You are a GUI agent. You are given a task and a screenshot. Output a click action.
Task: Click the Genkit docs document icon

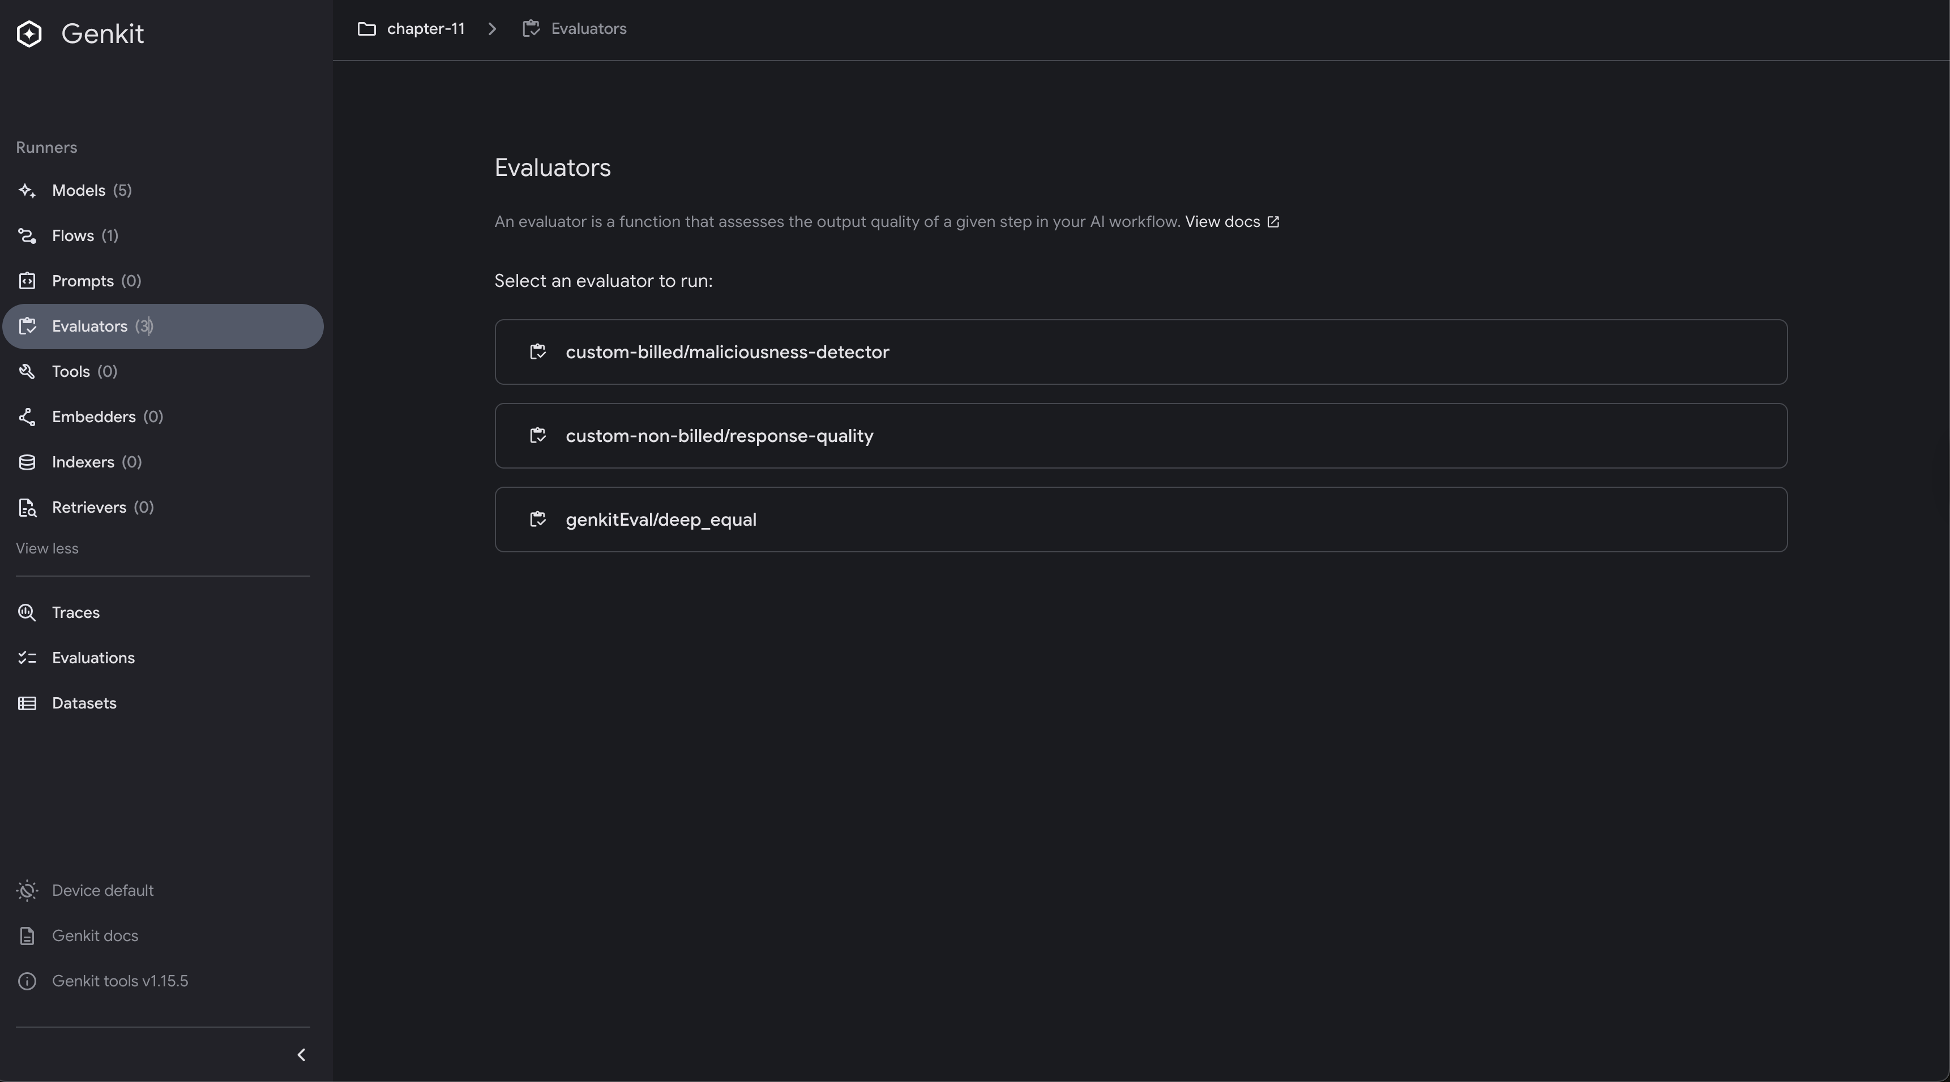pyautogui.click(x=27, y=936)
